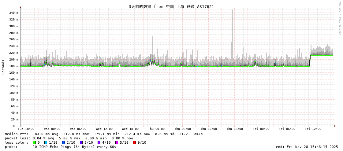The height and width of the screenshot is (151, 343).
Task: Click the end timestamp Fri Nov 28
Action: 307,147
